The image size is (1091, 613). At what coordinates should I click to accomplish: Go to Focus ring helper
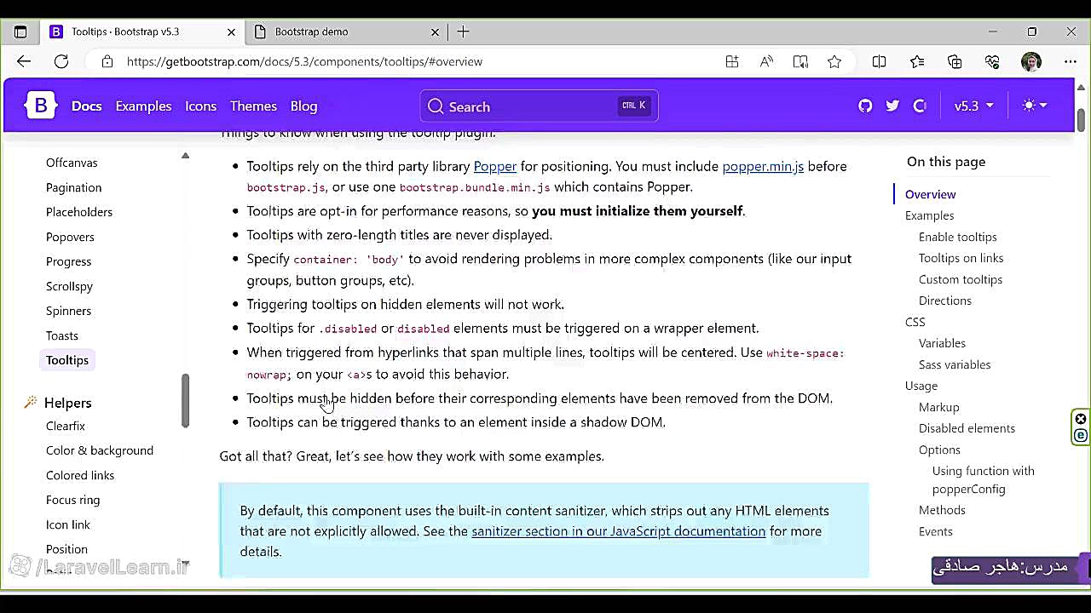tap(72, 500)
